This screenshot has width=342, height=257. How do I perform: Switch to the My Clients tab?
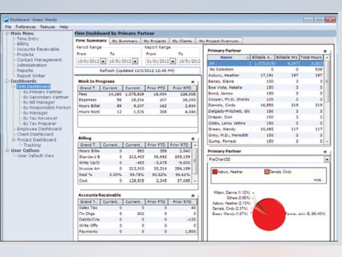click(x=182, y=41)
